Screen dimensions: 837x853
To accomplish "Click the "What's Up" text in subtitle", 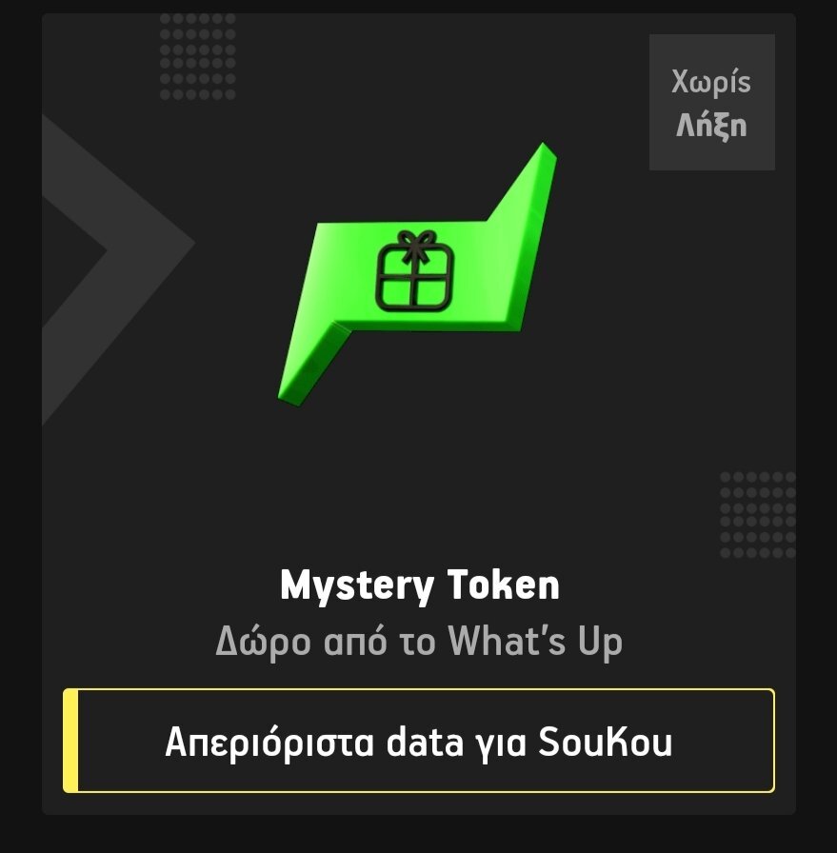I will pyautogui.click(x=535, y=642).
